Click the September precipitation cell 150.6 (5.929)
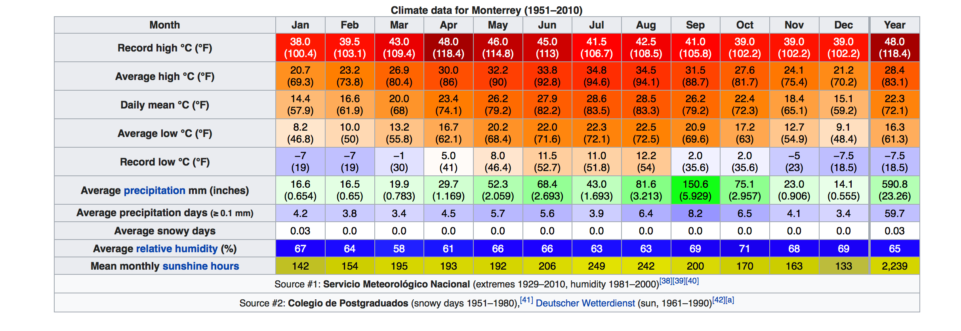The height and width of the screenshot is (331, 961). pyautogui.click(x=695, y=190)
